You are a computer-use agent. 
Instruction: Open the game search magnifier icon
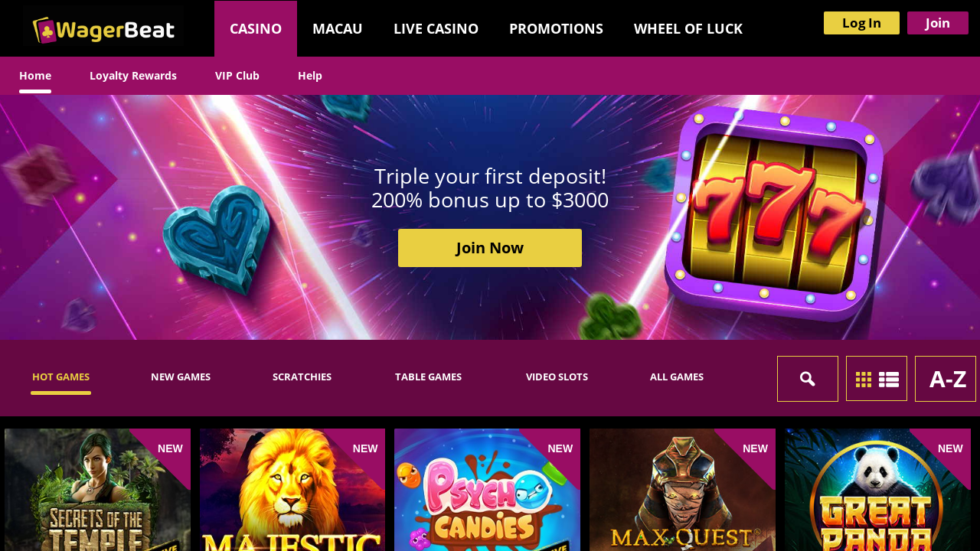pyautogui.click(x=808, y=379)
